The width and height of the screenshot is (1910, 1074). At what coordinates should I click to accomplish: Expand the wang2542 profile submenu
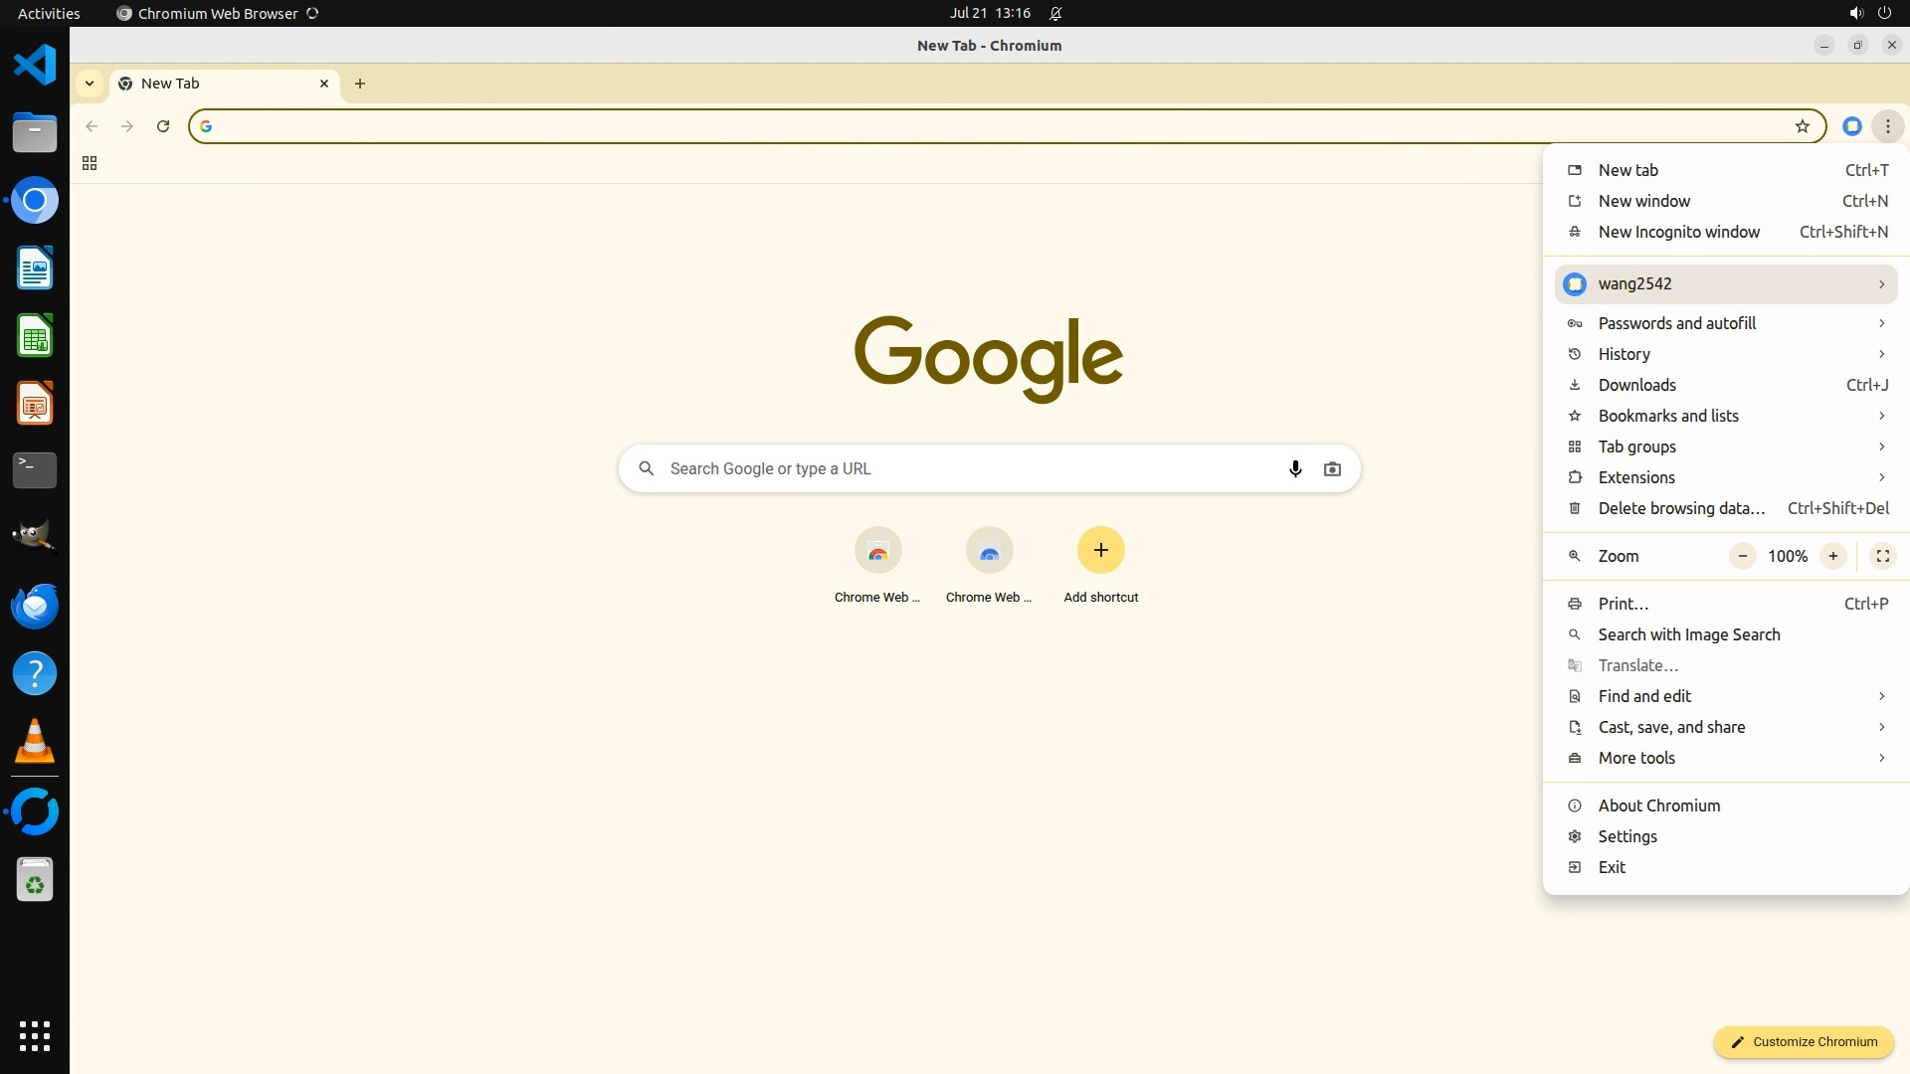point(1726,284)
